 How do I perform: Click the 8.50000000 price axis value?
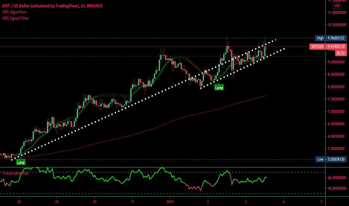click(337, 75)
